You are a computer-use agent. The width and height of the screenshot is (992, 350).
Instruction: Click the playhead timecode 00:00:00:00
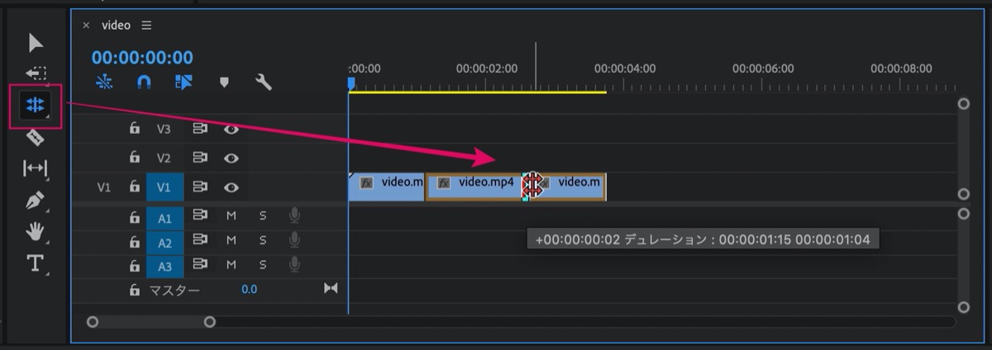(x=142, y=58)
